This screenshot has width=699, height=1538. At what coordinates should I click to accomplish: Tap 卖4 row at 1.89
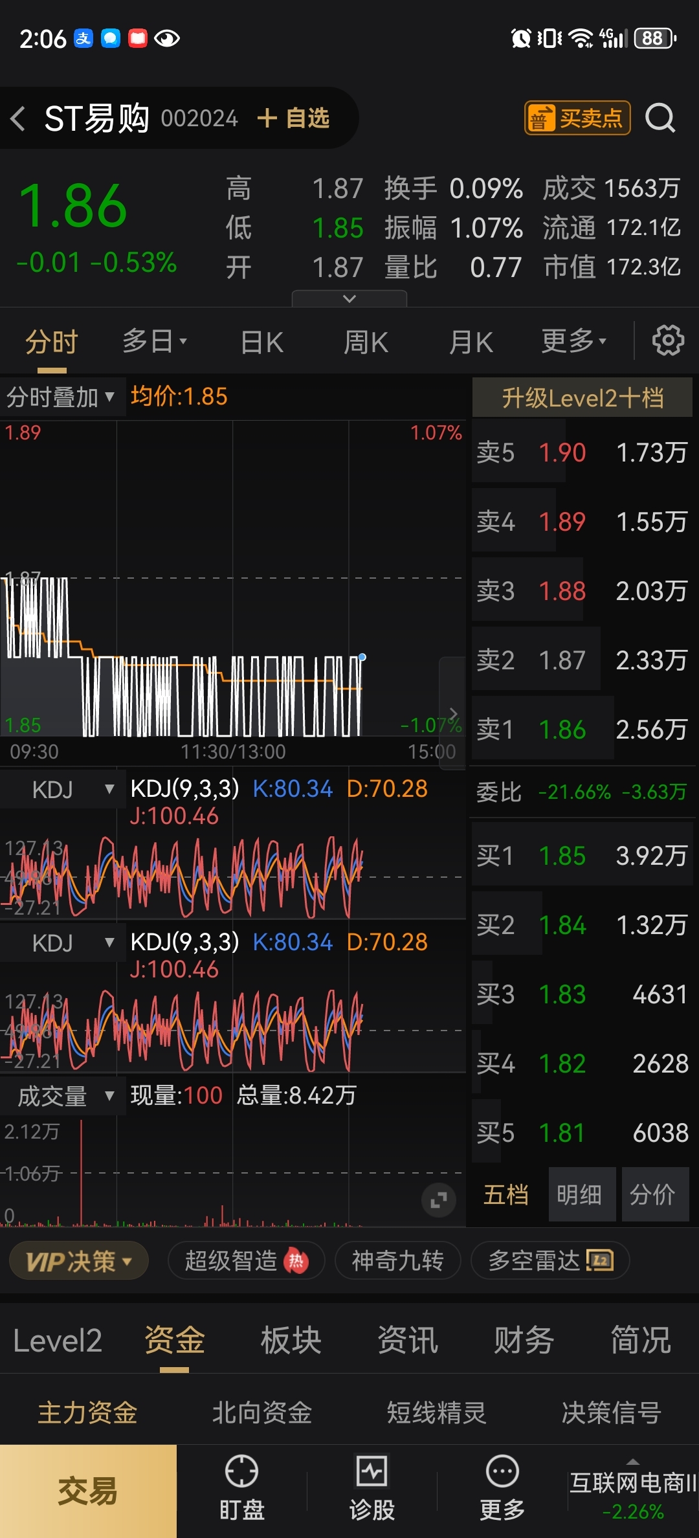coord(582,522)
